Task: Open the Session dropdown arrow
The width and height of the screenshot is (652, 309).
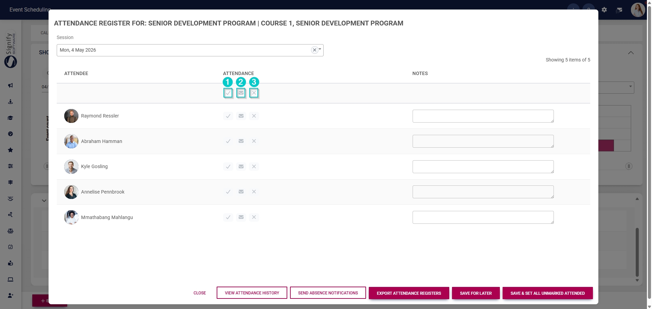Action: click(x=320, y=49)
